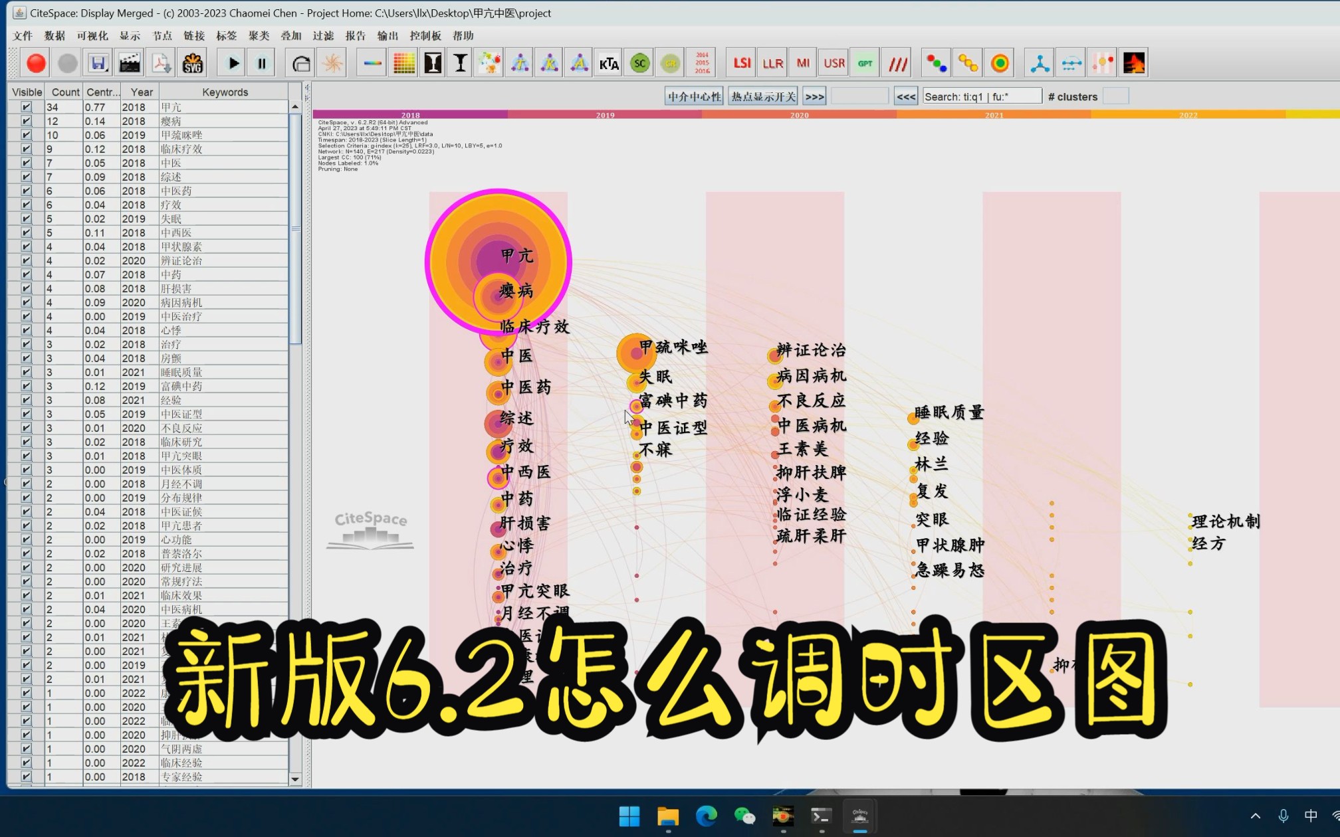Expand with the >>> control
Screen dimensions: 1340x837
click(x=814, y=96)
